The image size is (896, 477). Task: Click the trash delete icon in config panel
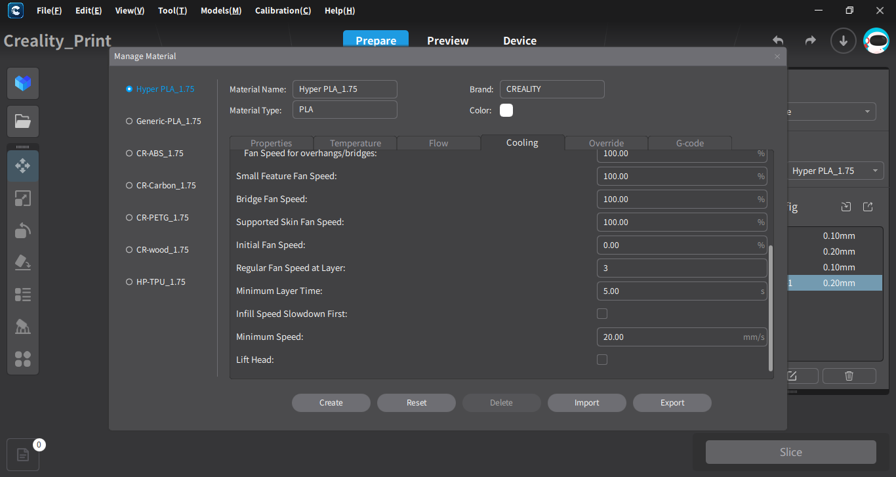pyautogui.click(x=849, y=376)
